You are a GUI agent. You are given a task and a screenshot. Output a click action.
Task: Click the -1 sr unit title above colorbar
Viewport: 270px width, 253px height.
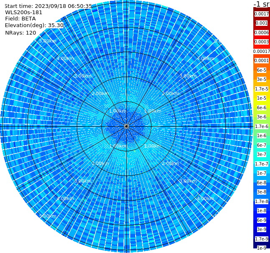pyautogui.click(x=262, y=4)
